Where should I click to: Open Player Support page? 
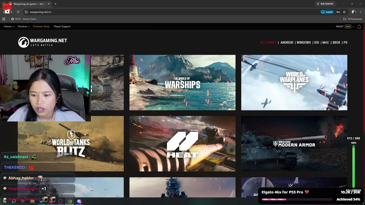[x=62, y=26]
